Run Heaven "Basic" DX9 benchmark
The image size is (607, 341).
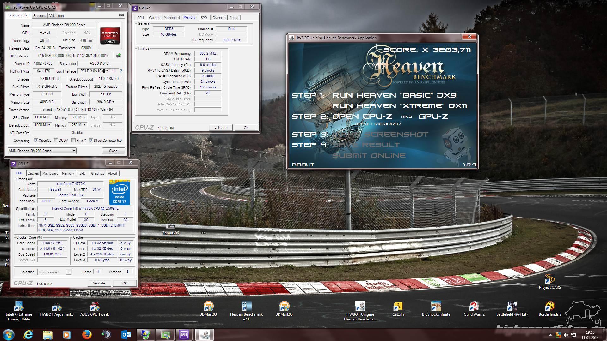(394, 95)
